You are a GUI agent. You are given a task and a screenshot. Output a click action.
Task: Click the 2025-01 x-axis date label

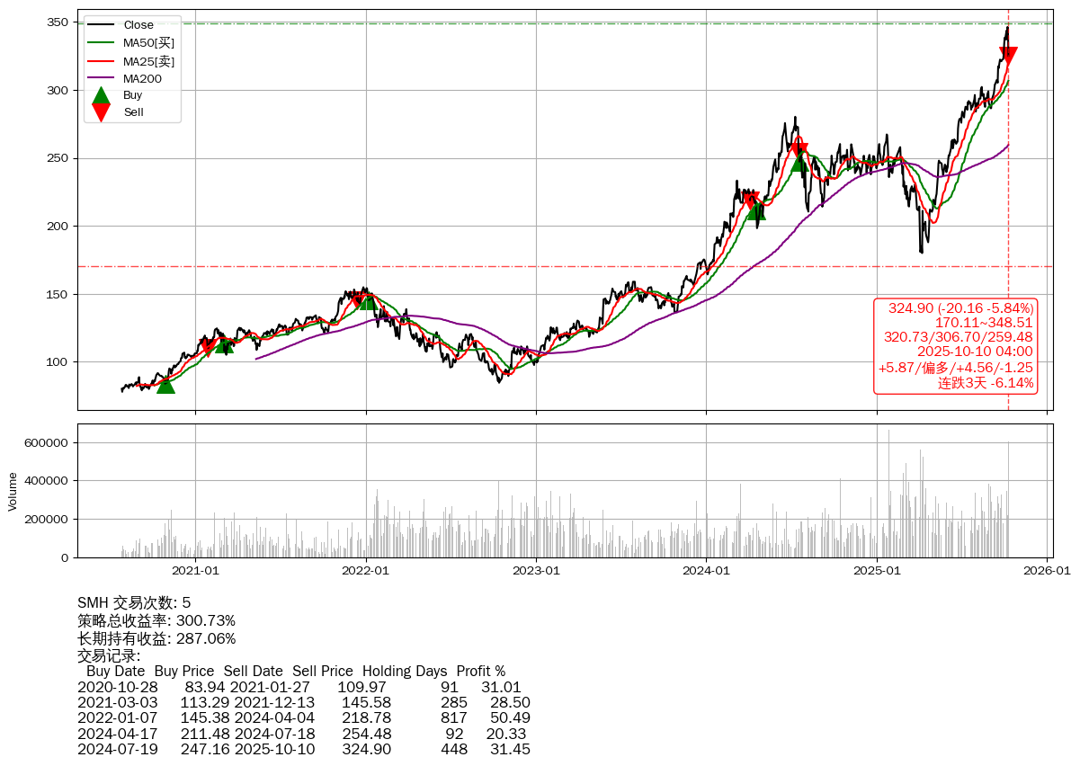point(877,569)
